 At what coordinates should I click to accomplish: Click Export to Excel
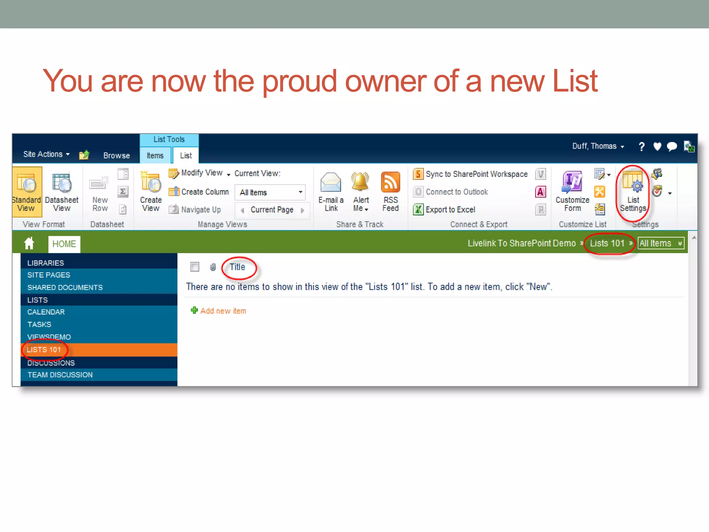point(444,210)
